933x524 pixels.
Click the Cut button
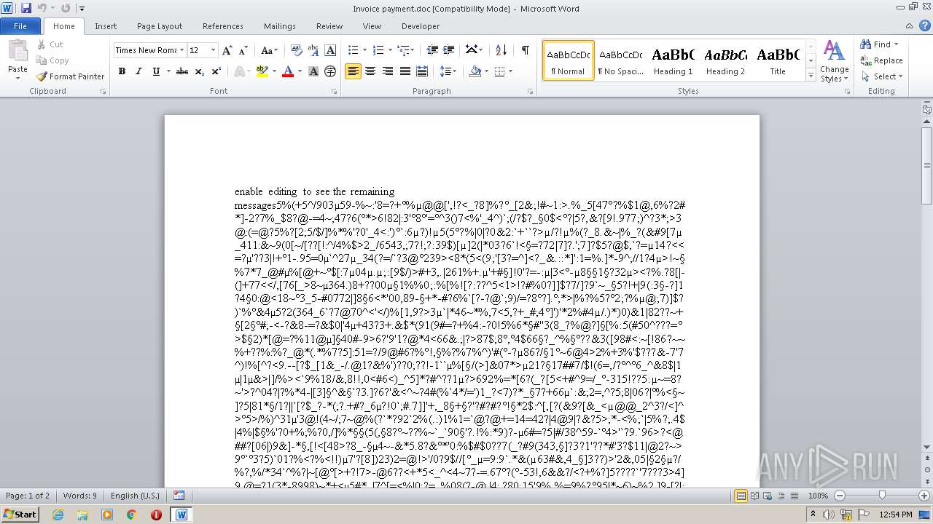pos(49,44)
